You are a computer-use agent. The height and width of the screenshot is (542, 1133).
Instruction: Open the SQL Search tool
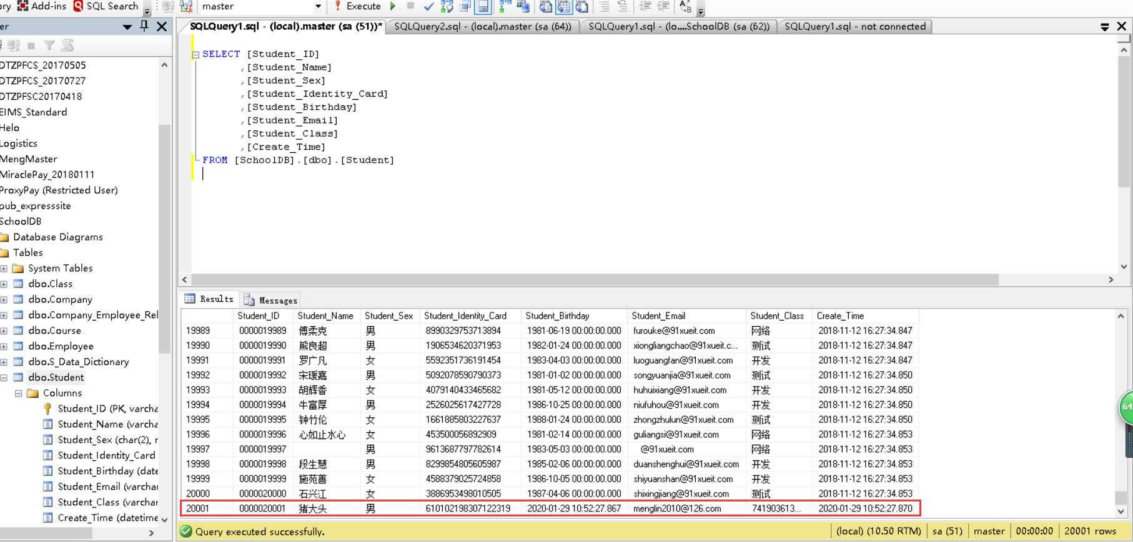[x=106, y=6]
